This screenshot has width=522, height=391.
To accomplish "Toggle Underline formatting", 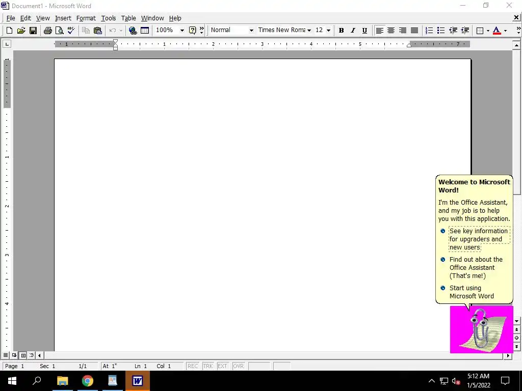I will pyautogui.click(x=364, y=31).
